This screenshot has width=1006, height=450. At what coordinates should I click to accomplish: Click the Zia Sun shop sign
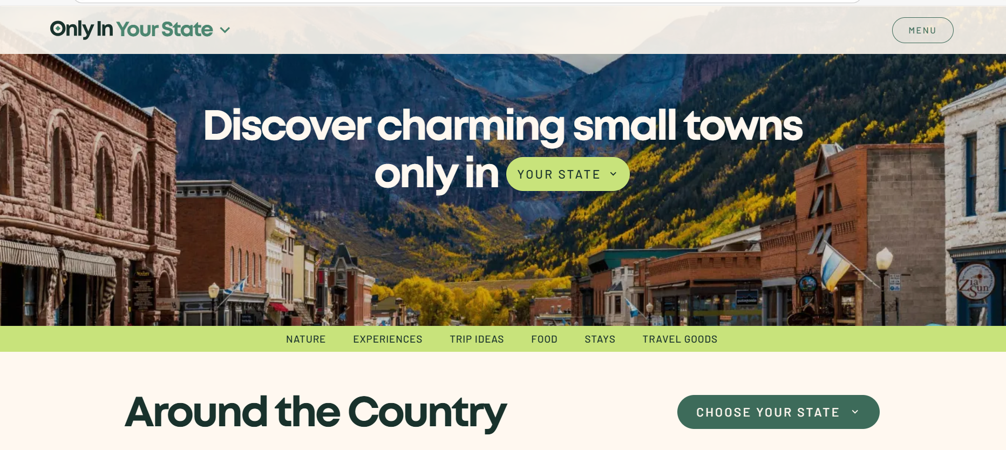[976, 282]
